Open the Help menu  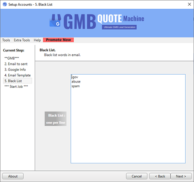tap(37, 40)
